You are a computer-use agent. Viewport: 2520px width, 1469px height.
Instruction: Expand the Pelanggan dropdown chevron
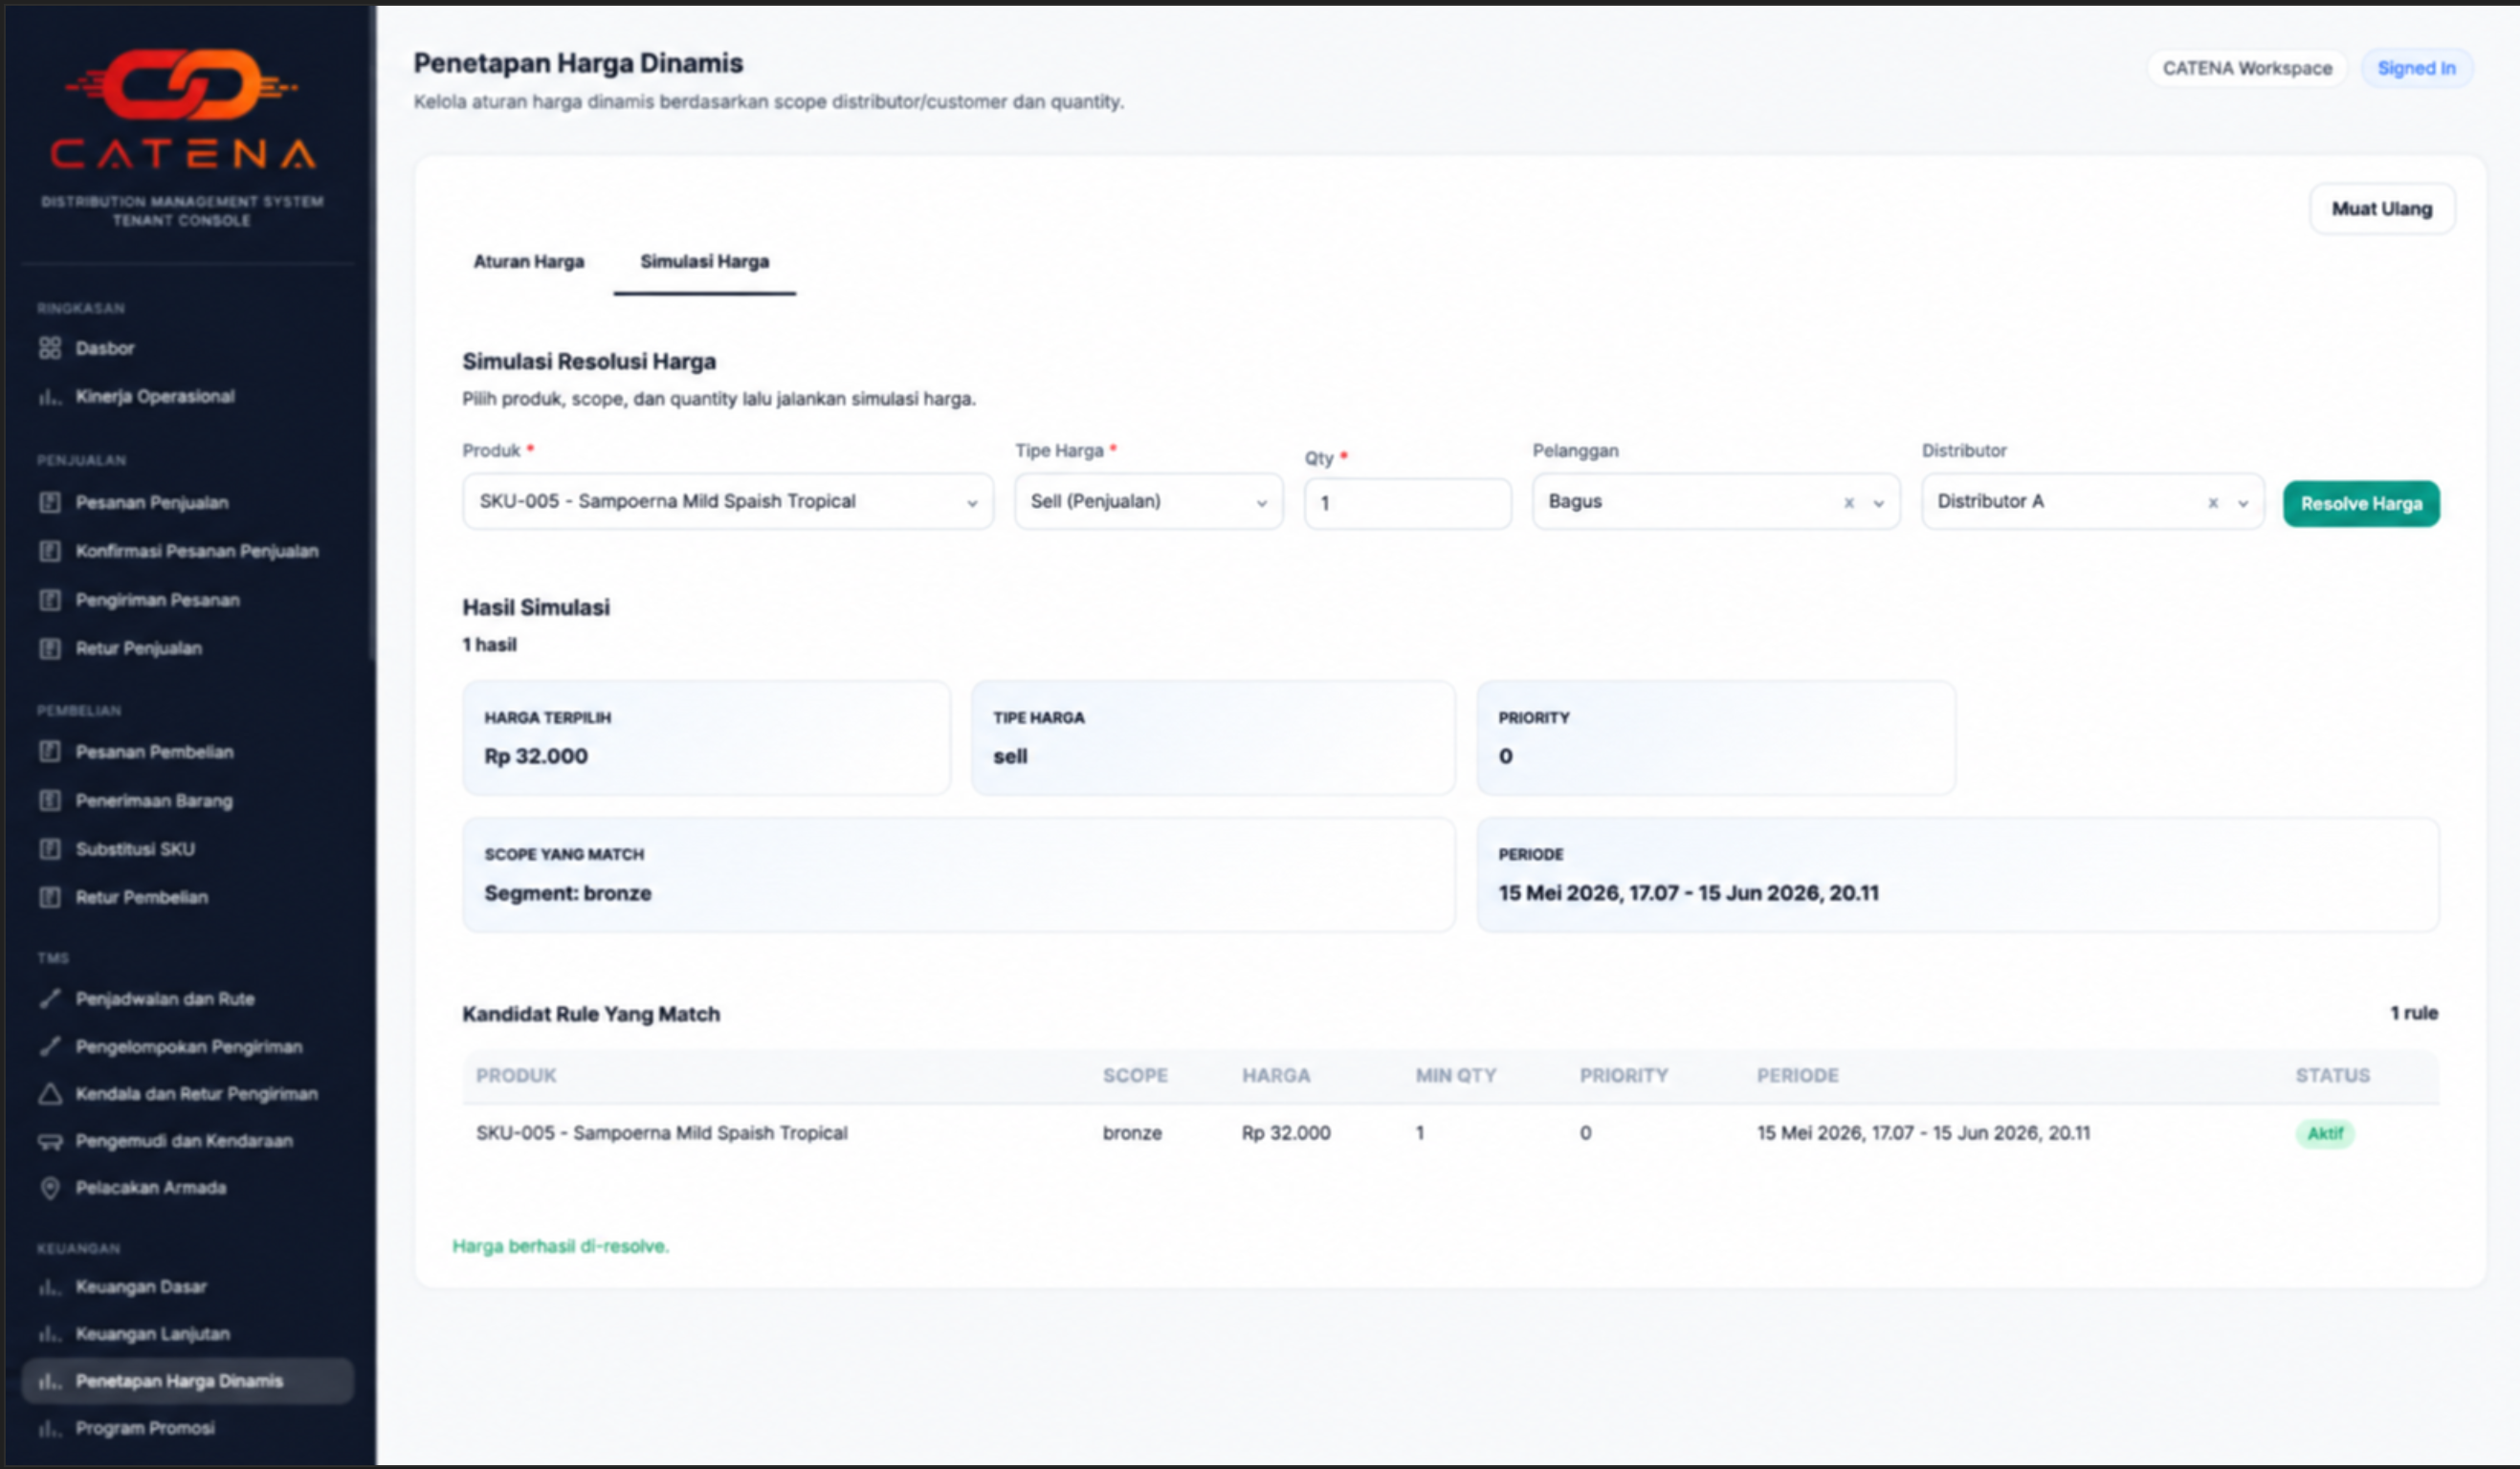(1879, 504)
